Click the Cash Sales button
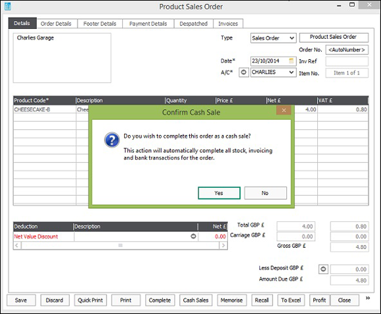This screenshot has width=381, height=314. (196, 300)
